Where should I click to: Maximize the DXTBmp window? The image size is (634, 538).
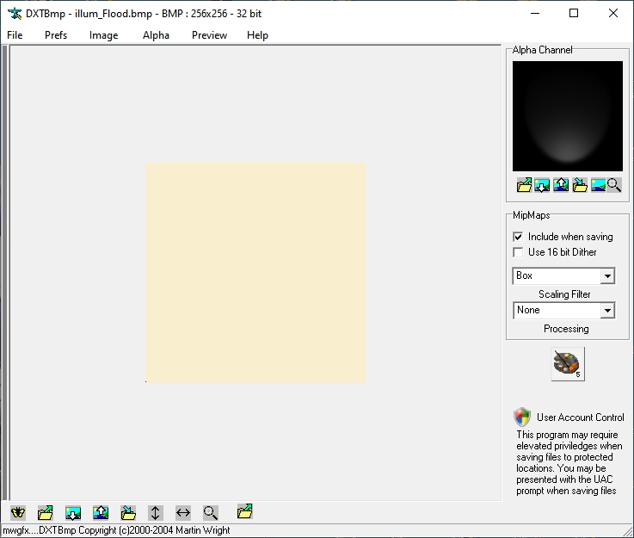tap(573, 14)
